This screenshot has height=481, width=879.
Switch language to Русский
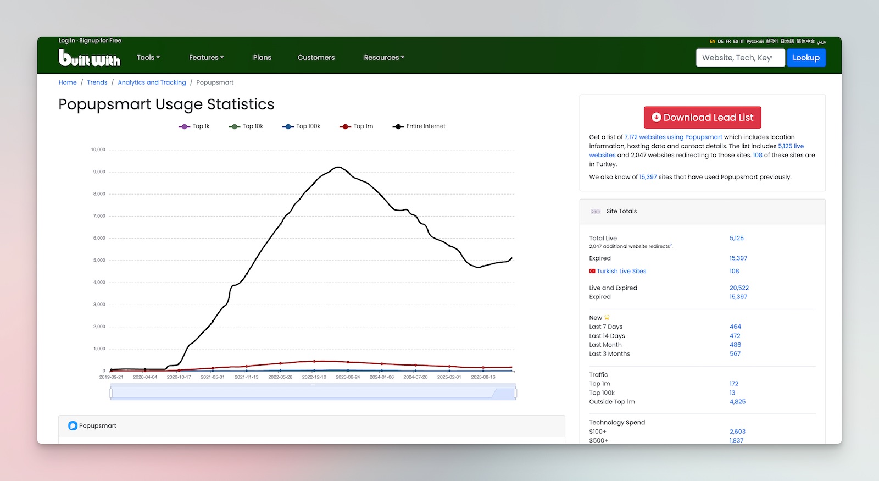tap(755, 41)
